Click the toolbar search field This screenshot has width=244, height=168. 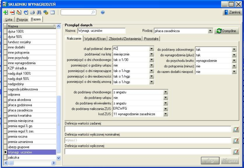click(78, 12)
